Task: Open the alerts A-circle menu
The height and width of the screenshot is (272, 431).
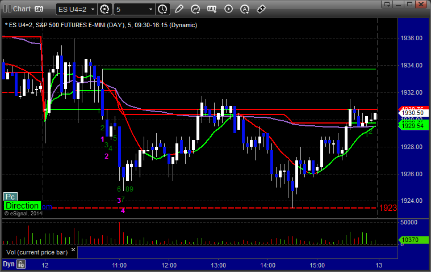Action: (245, 9)
